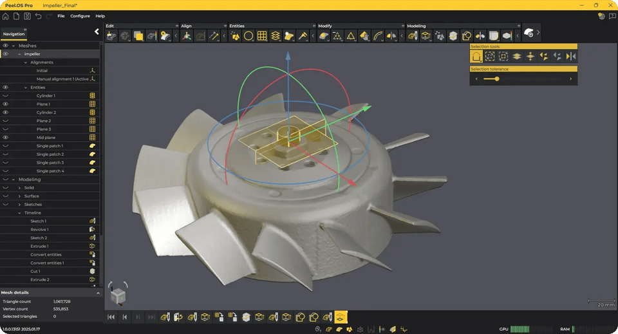Click the view orientation cube
Viewport: 618px width, 334px height.
click(x=118, y=296)
